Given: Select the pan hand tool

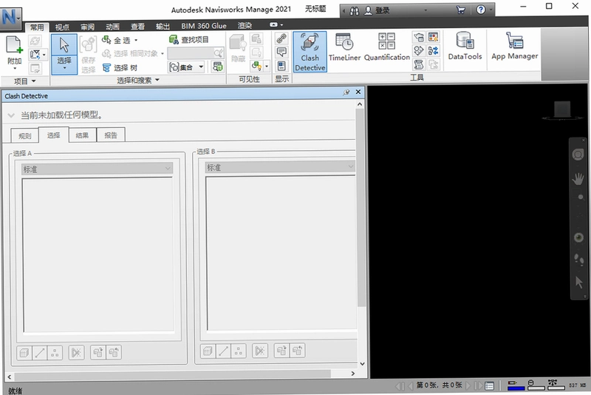Looking at the screenshot, I should [x=578, y=178].
